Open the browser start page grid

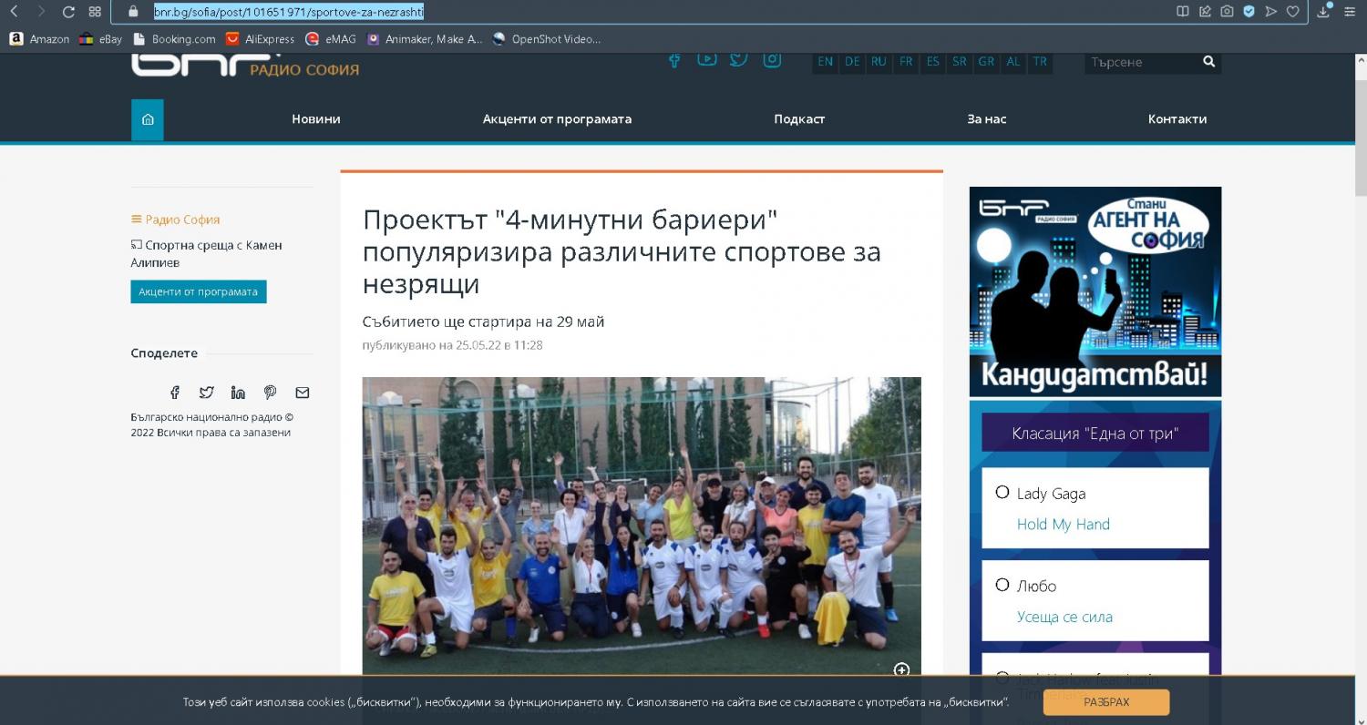[95, 12]
